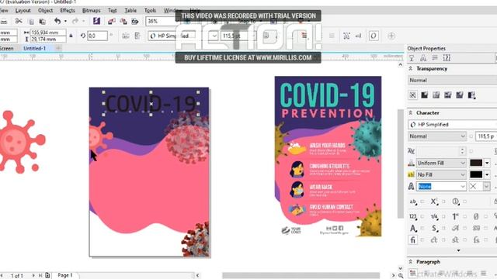Open the Layout menu
This screenshot has height=279, width=497.
tap(23, 10)
